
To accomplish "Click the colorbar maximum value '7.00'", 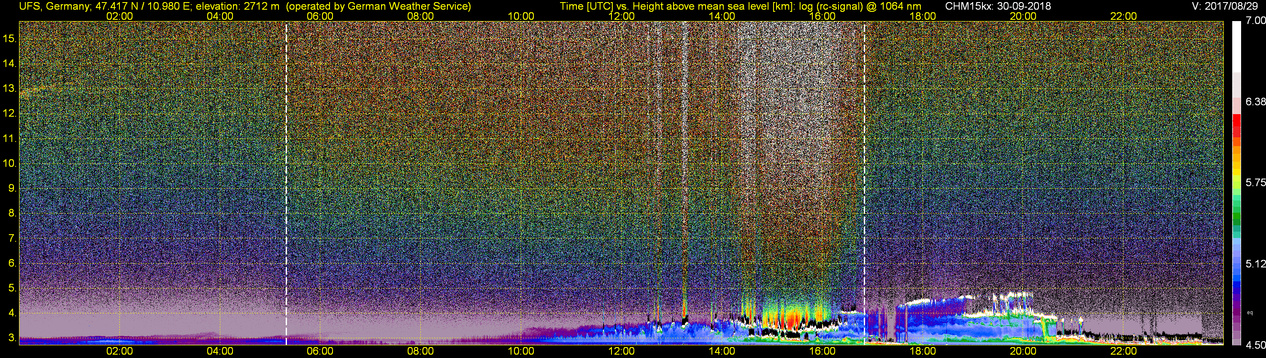I will pos(1256,20).
